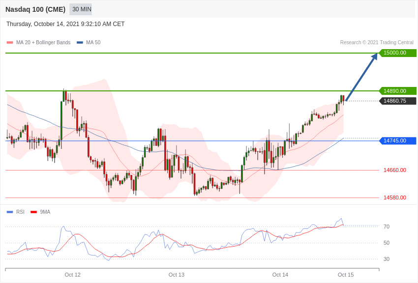Click Research © 2021 Trading Central credit
Viewport: 418px width, 283px height.
(377, 43)
